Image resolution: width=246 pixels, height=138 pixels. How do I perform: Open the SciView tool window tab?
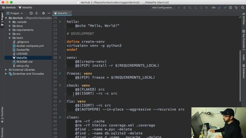tap(244, 19)
